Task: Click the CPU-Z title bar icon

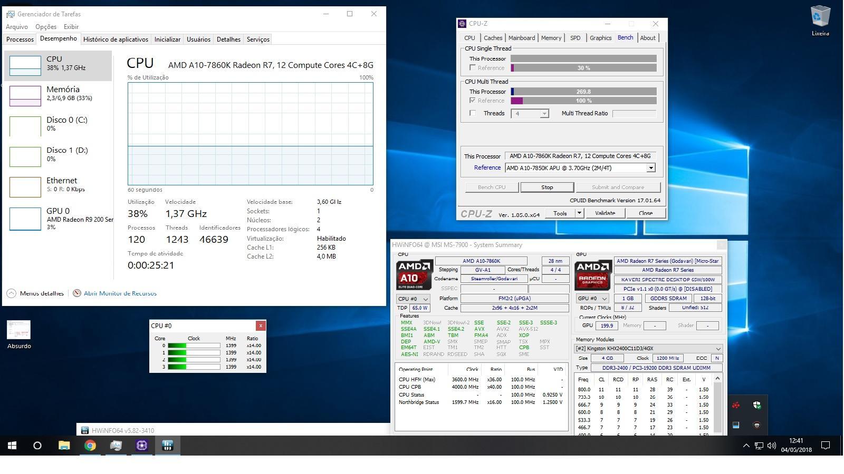Action: (x=462, y=23)
